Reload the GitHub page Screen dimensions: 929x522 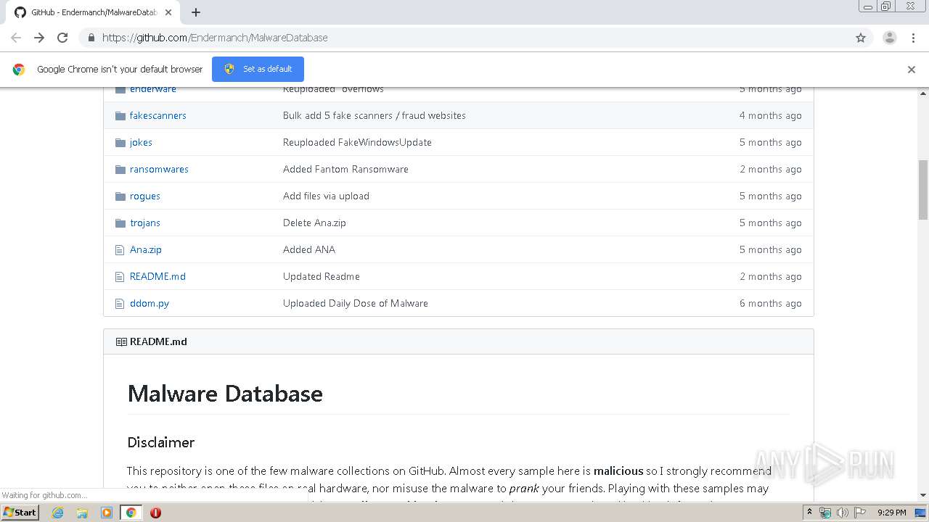(62, 38)
